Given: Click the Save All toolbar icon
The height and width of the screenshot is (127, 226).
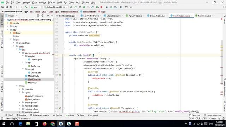Looking at the screenshot, I should point(7,7).
